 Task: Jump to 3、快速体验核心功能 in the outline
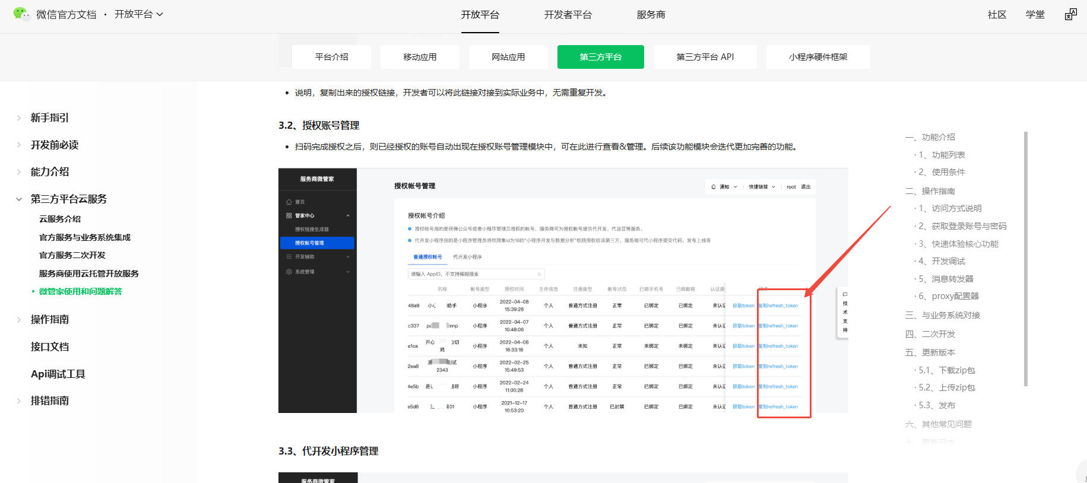click(959, 244)
